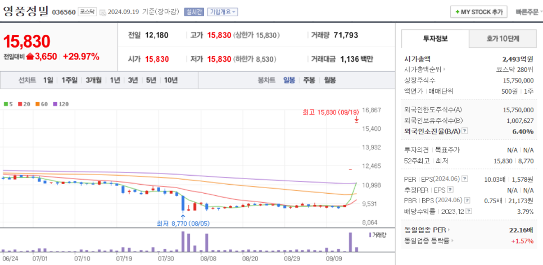Open the 기업개요 dropdown
Viewport: 543px width, 265px height.
click(223, 12)
